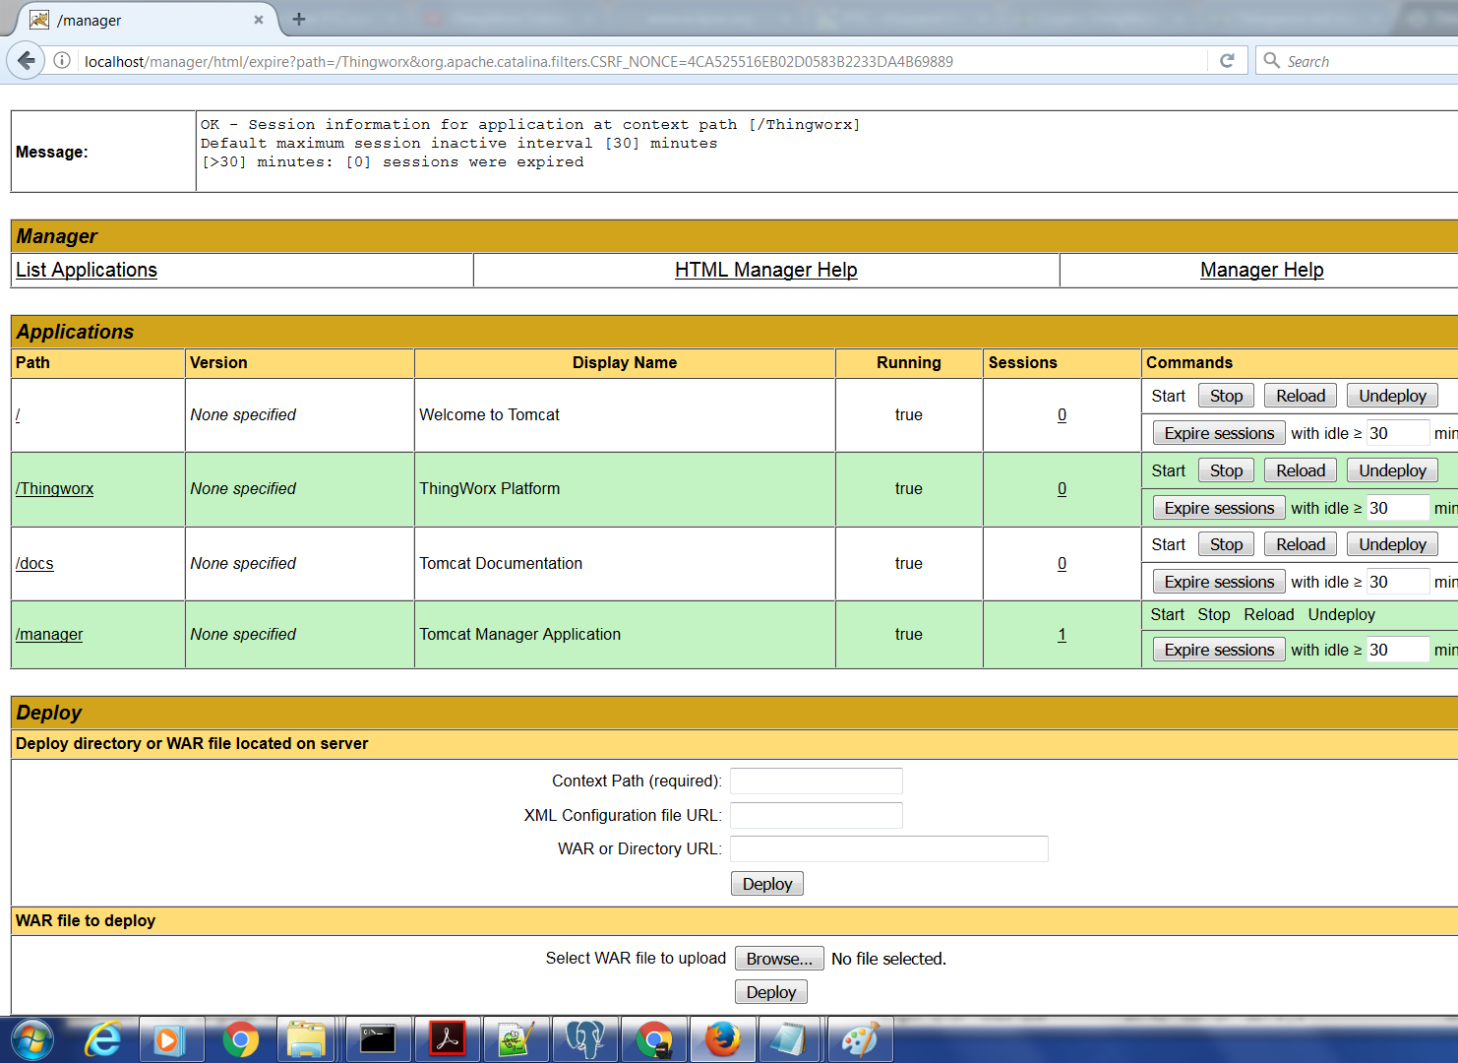Click the Context Path (required) field
1458x1063 pixels.
click(817, 782)
